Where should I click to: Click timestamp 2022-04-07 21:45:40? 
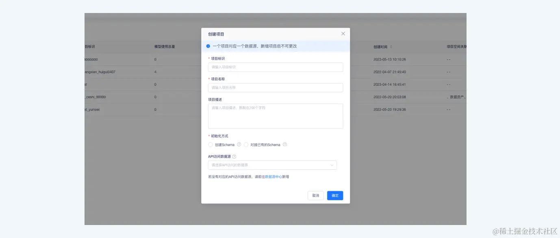390,72
